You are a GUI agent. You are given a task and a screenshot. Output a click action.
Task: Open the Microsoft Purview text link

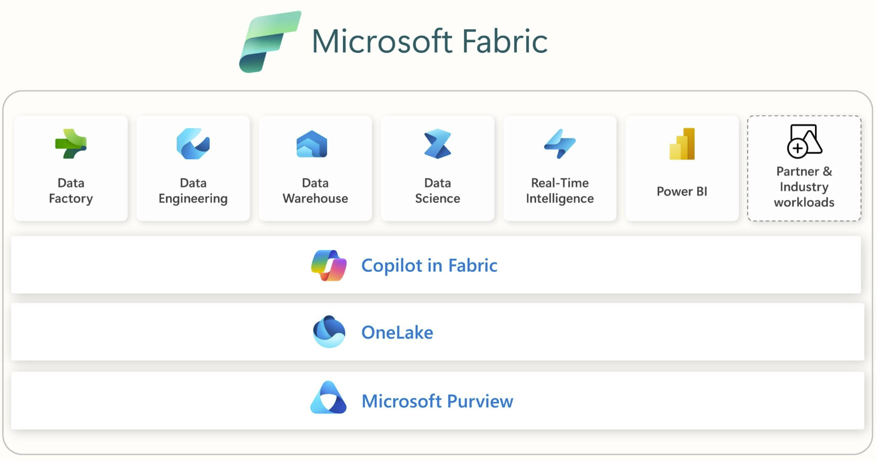437,401
